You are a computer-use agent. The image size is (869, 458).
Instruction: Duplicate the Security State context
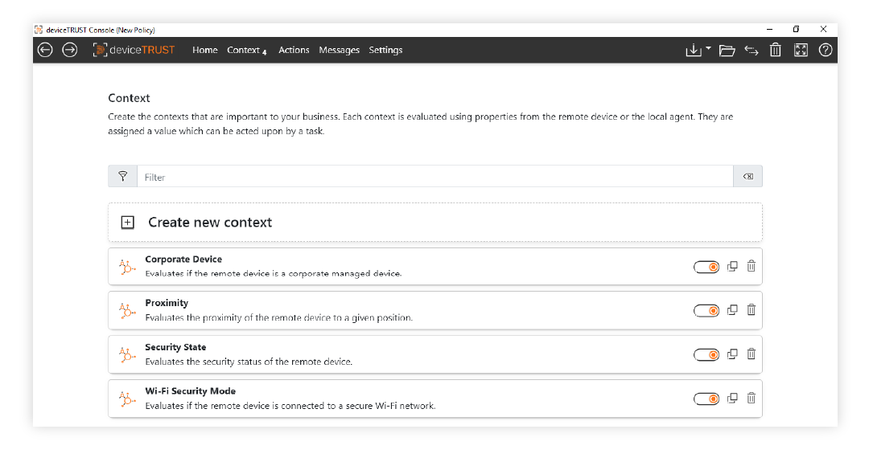click(732, 354)
